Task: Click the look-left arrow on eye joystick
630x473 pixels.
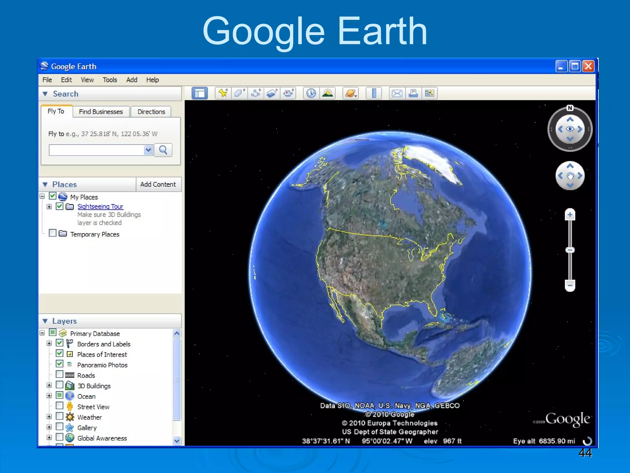Action: point(560,129)
